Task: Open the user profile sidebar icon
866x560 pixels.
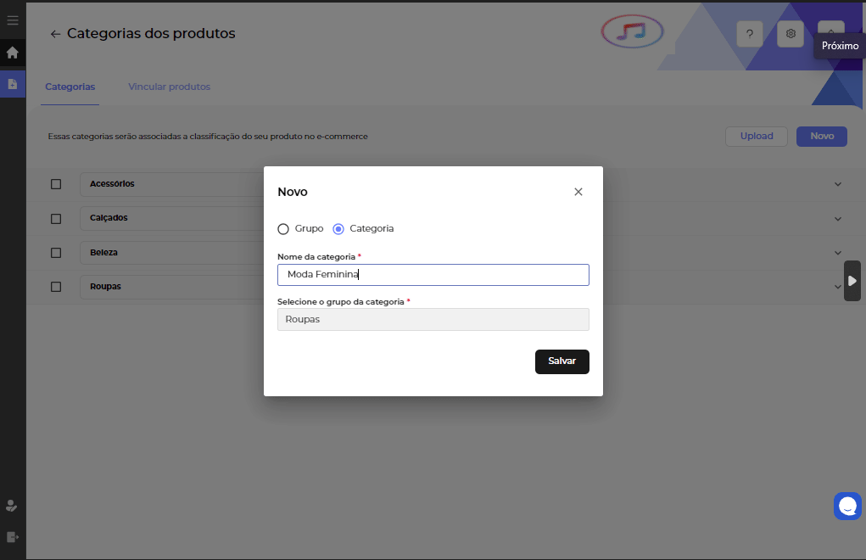Action: pyautogui.click(x=12, y=506)
